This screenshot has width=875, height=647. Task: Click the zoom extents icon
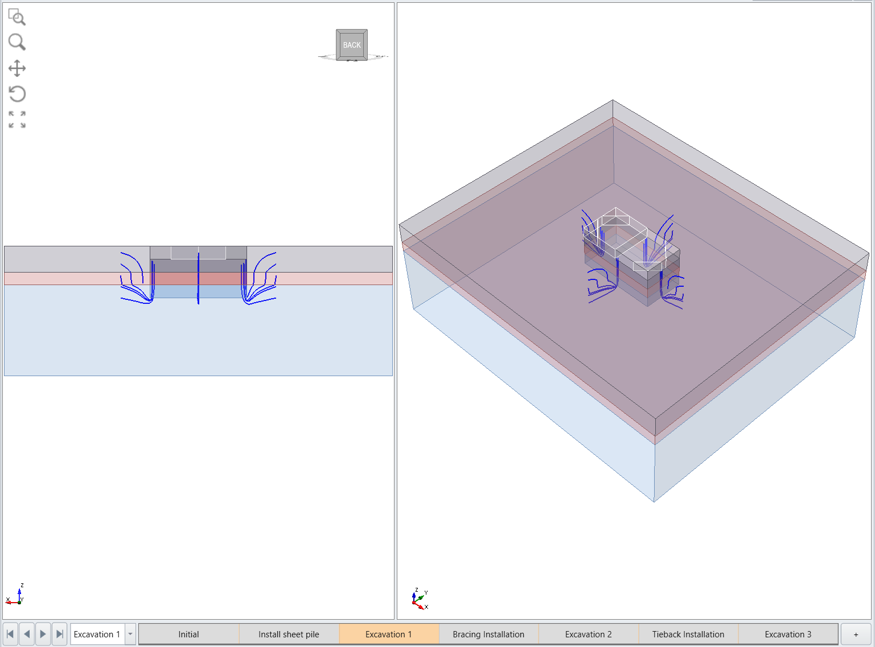(x=17, y=119)
